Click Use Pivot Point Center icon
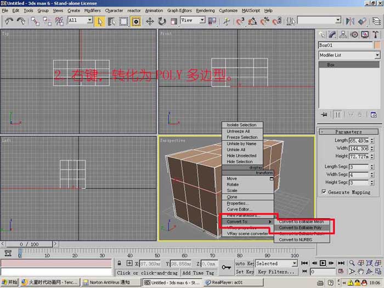Image resolution: width=384 pixels, height=288 pixels. coord(212,21)
